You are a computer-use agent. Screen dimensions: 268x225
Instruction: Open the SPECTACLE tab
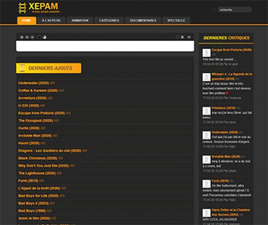tap(176, 20)
